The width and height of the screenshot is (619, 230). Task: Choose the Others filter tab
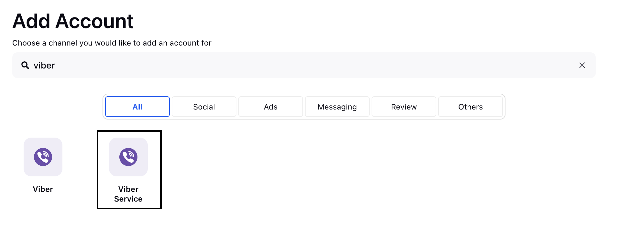[x=471, y=107]
